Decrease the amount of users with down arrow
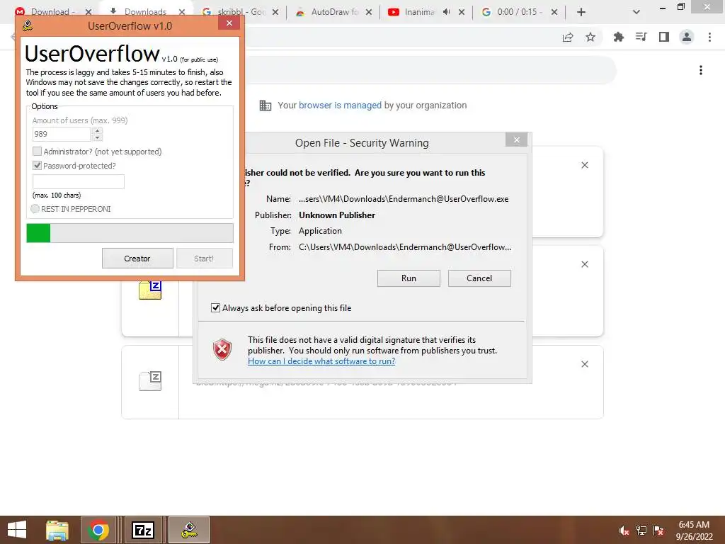725x544 pixels. 97,137
